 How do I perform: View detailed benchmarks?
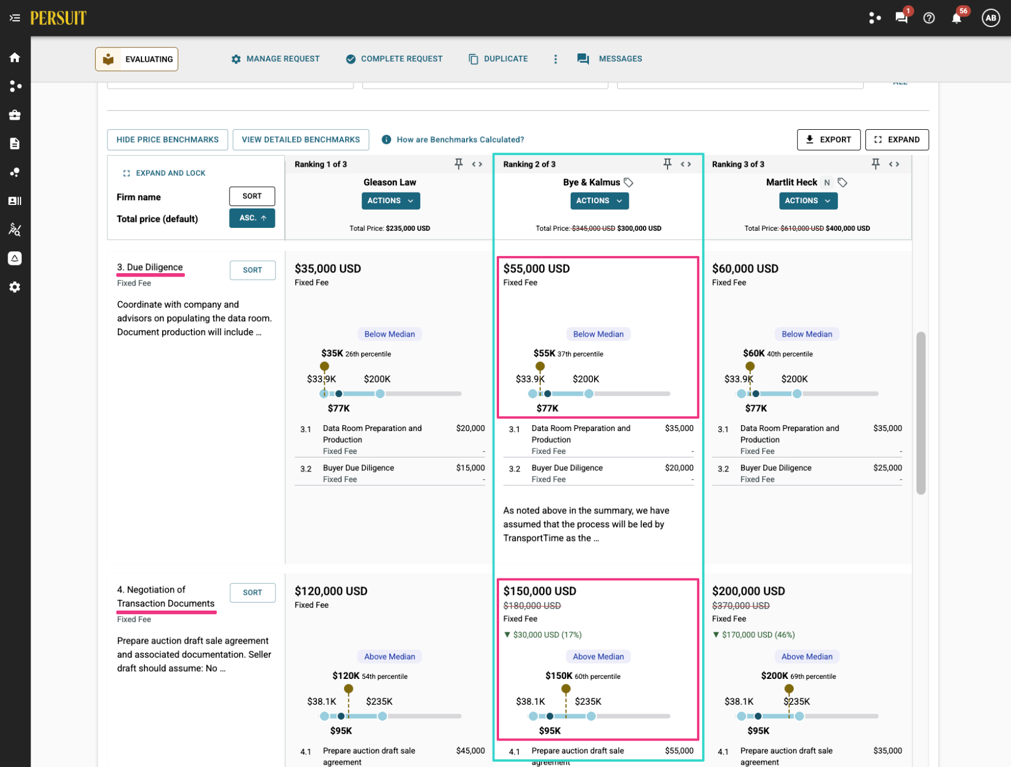(x=301, y=140)
